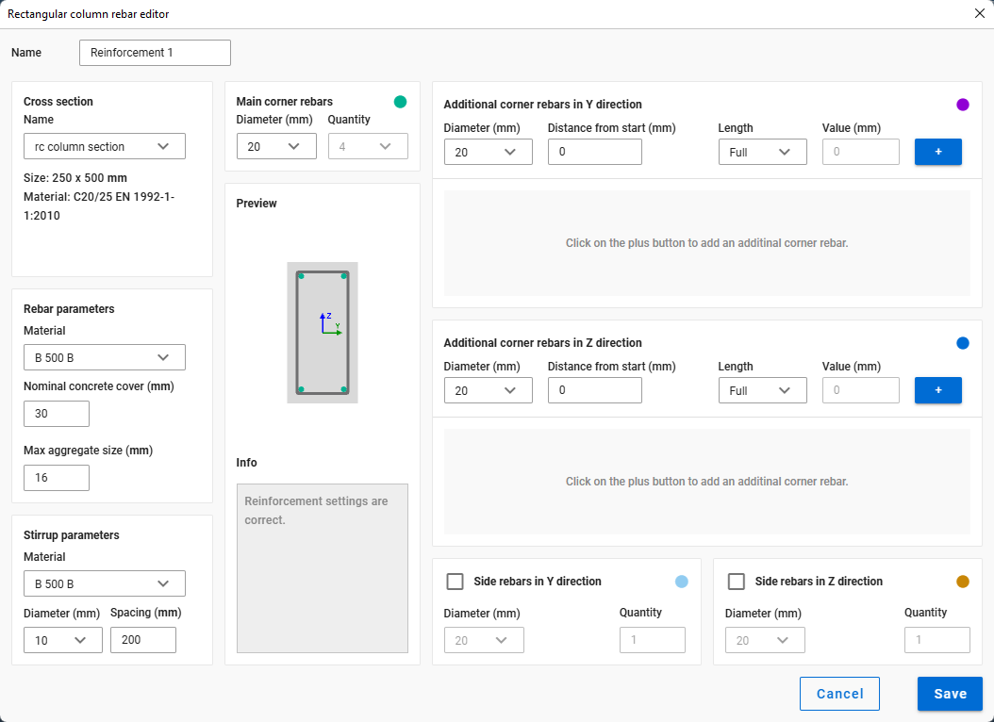
Task: Click purple dot for Y direction corner rebars
Action: coord(962,105)
